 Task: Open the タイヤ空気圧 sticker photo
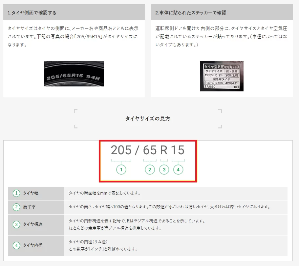[222, 76]
